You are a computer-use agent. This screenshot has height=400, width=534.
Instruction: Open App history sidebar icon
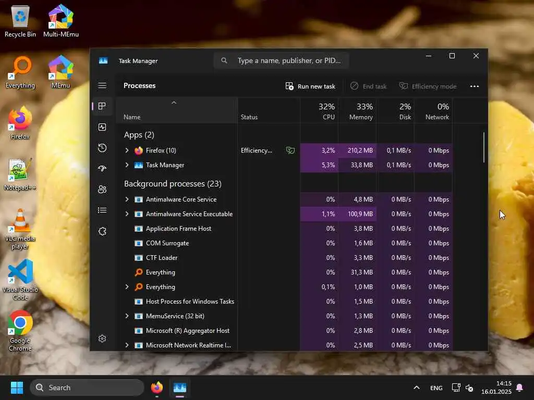click(x=102, y=148)
